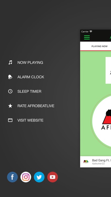The image size is (111, 197).
Task: Open the Instagram profile
Action: coord(26,177)
